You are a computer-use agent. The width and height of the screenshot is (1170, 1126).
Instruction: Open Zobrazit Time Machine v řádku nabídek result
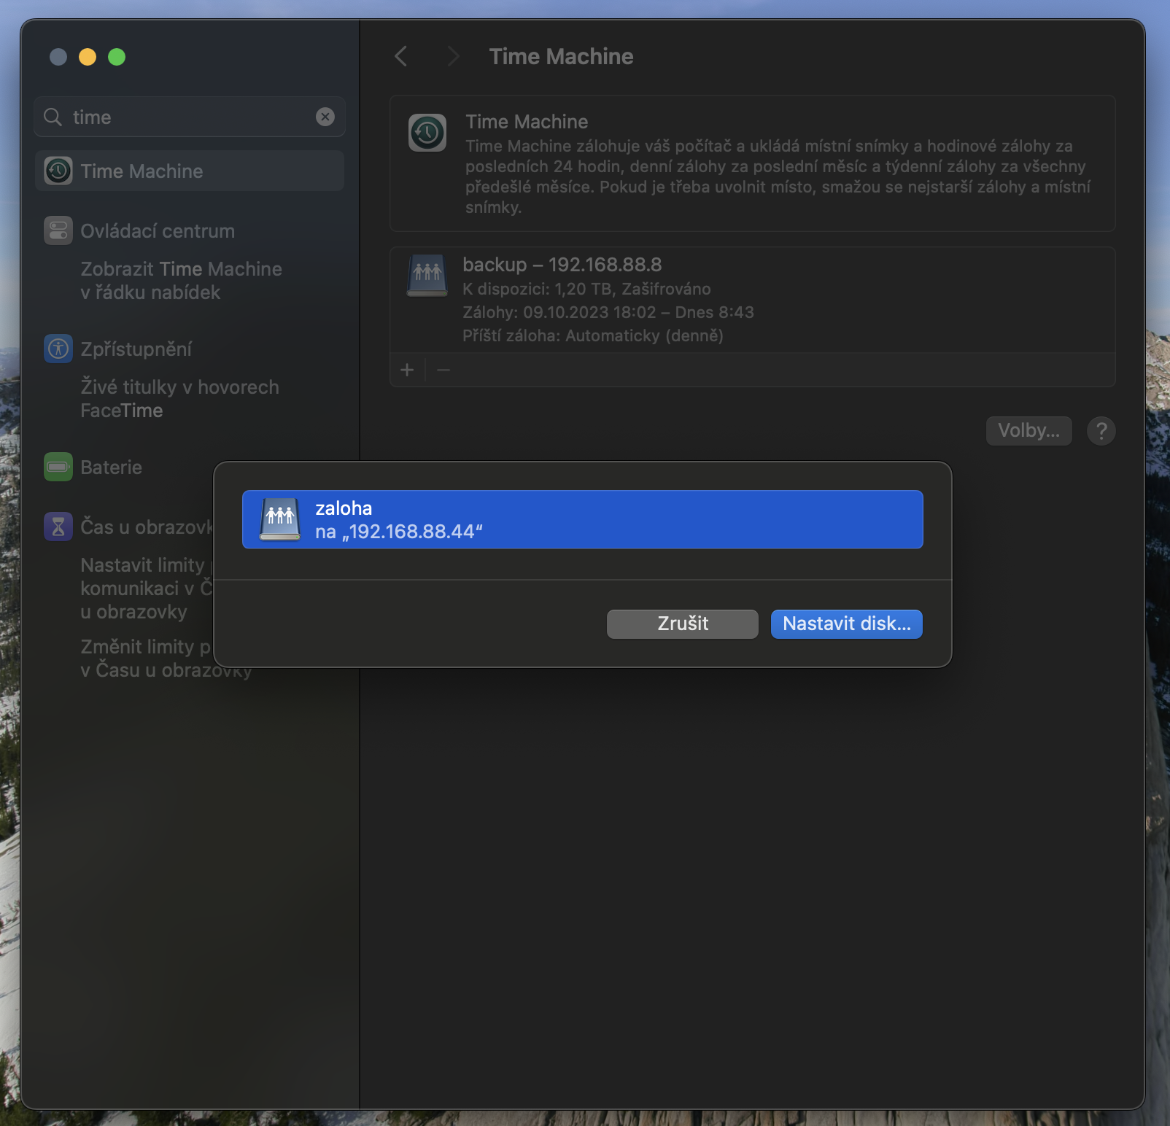(x=180, y=280)
